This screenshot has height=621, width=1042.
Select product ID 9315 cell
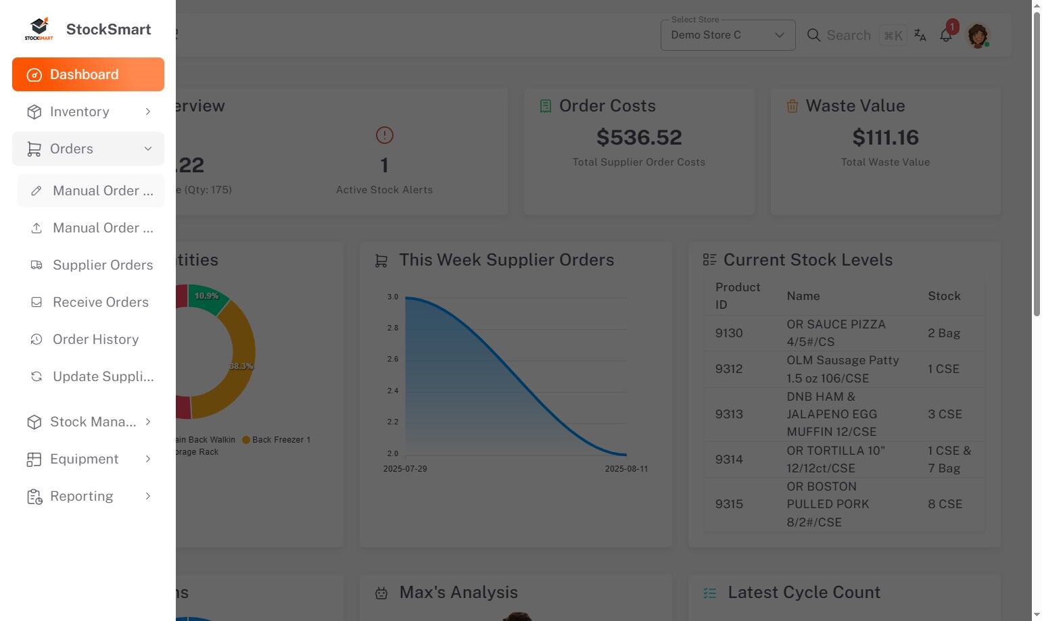[x=729, y=504]
